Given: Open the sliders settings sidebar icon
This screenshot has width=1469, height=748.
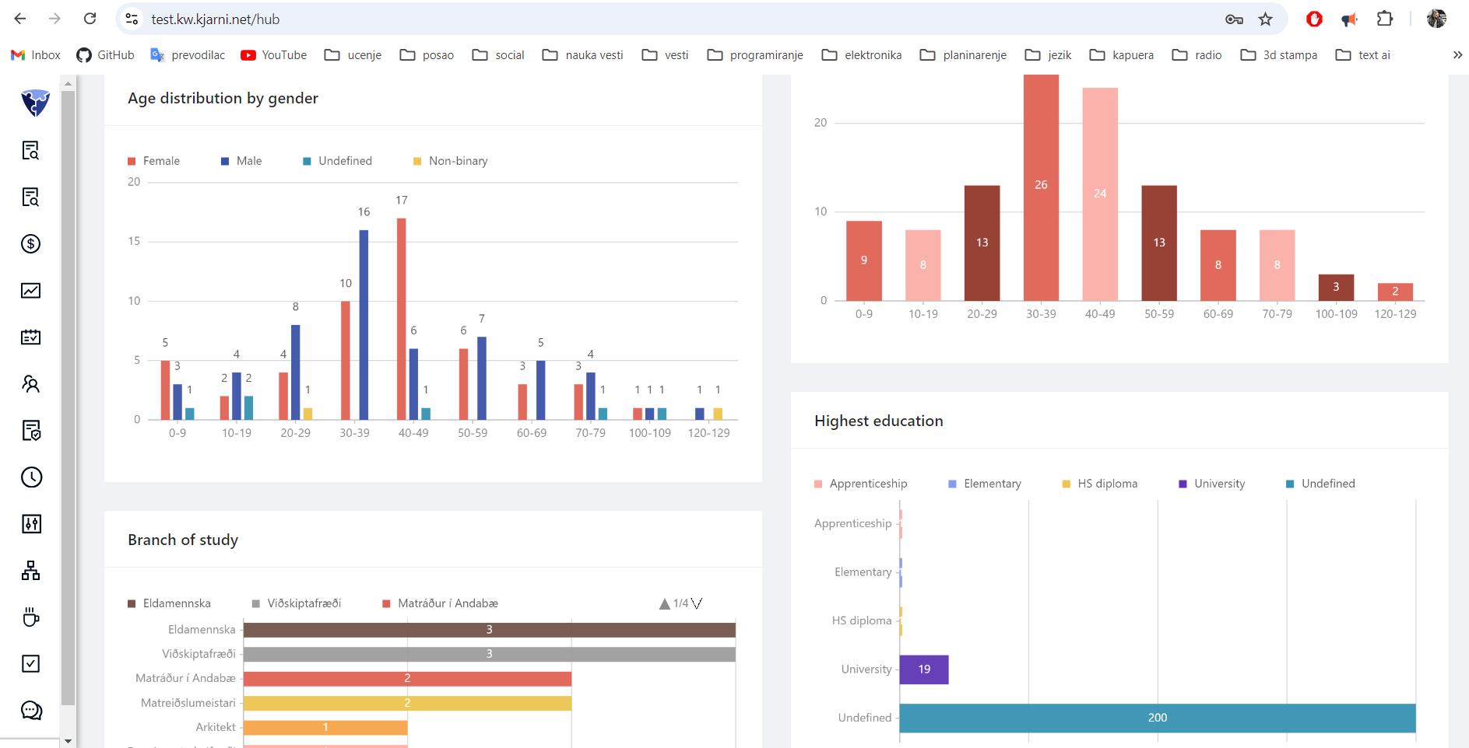Looking at the screenshot, I should coord(30,523).
